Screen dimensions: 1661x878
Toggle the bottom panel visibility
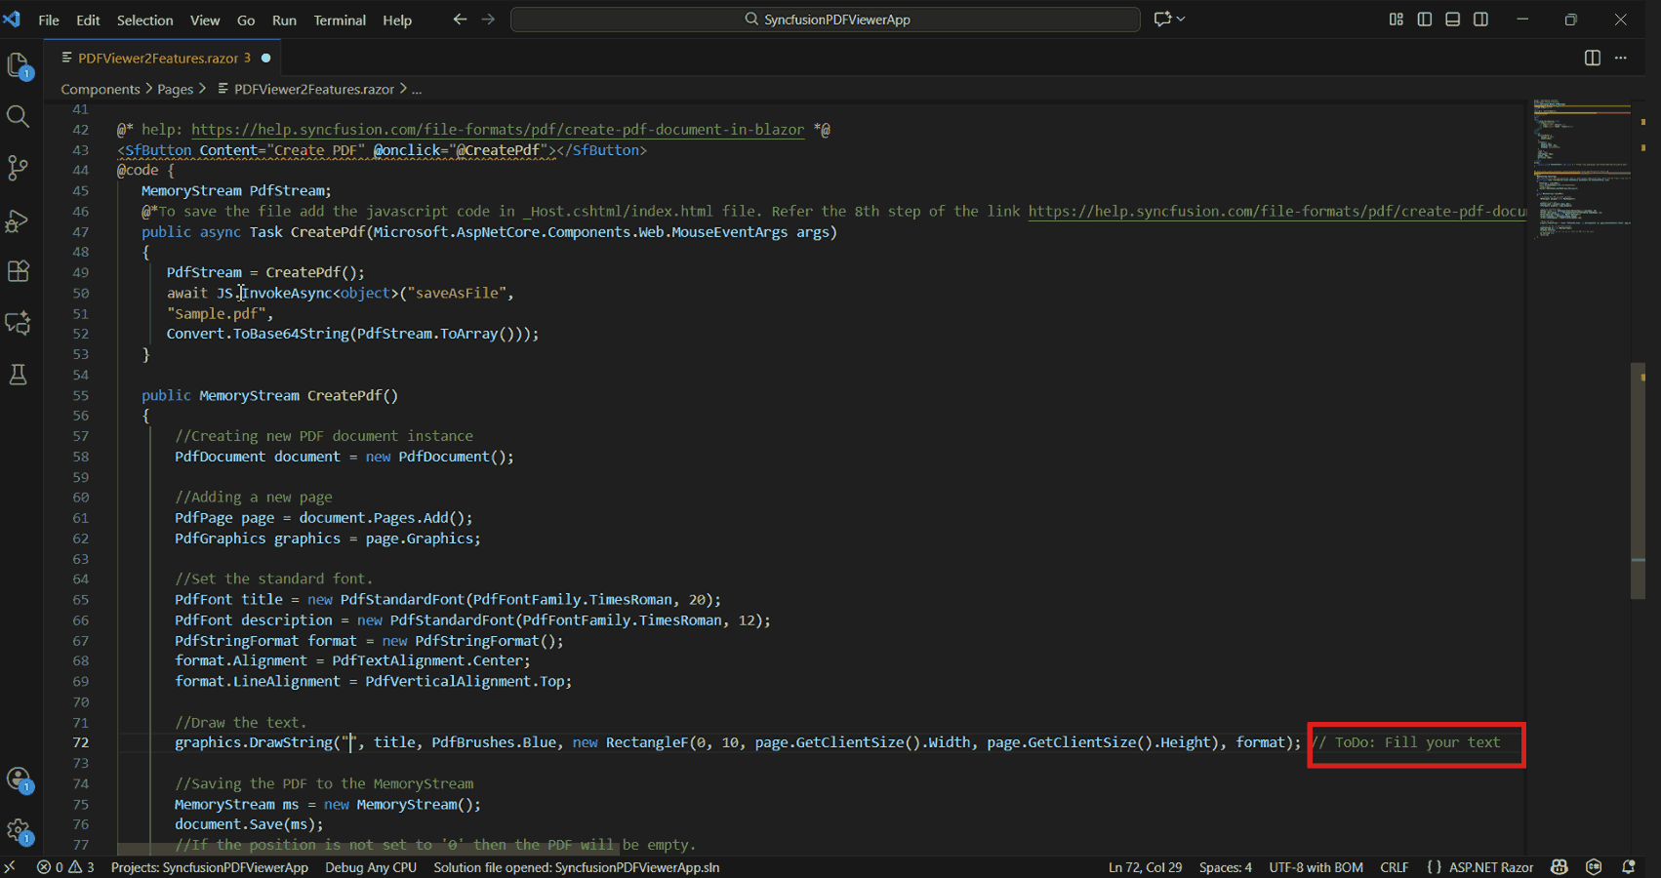click(x=1453, y=20)
